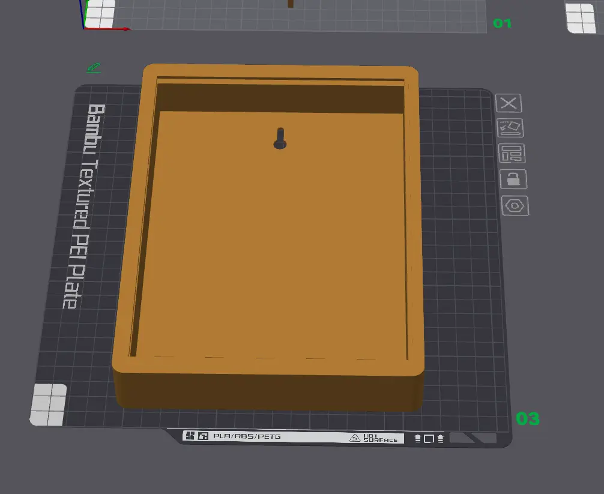Screen dimensions: 604x494
Task: Click the front outer wall of the tray
Action: 270,390
